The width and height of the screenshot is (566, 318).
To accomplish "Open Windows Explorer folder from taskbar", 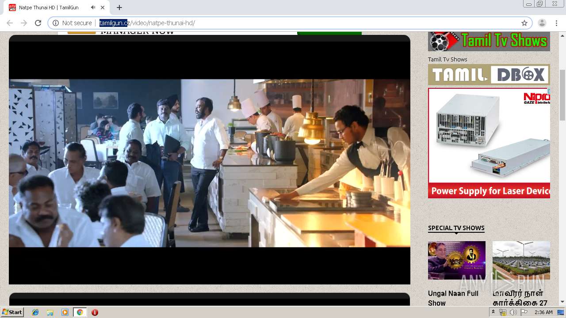I will [x=50, y=312].
